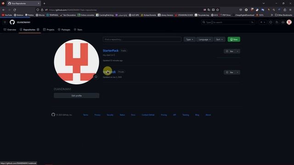Open the user avatar menu in header
Screen dimensions: 294x165
click(x=289, y=22)
